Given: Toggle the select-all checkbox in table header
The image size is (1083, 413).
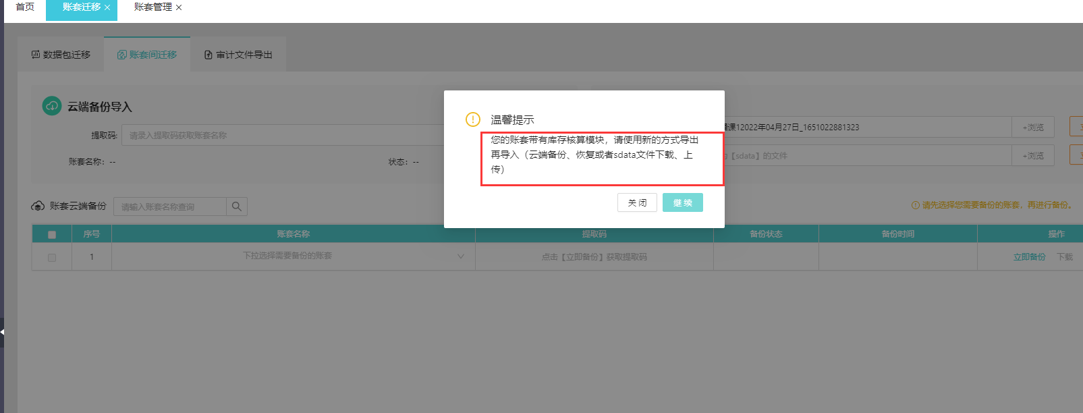Looking at the screenshot, I should (x=52, y=235).
